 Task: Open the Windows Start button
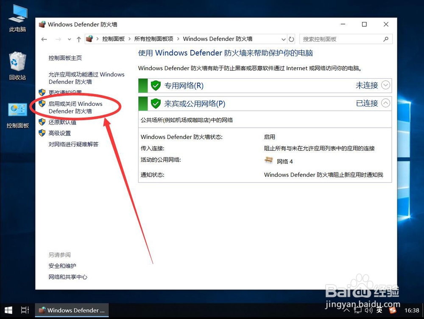8,311
